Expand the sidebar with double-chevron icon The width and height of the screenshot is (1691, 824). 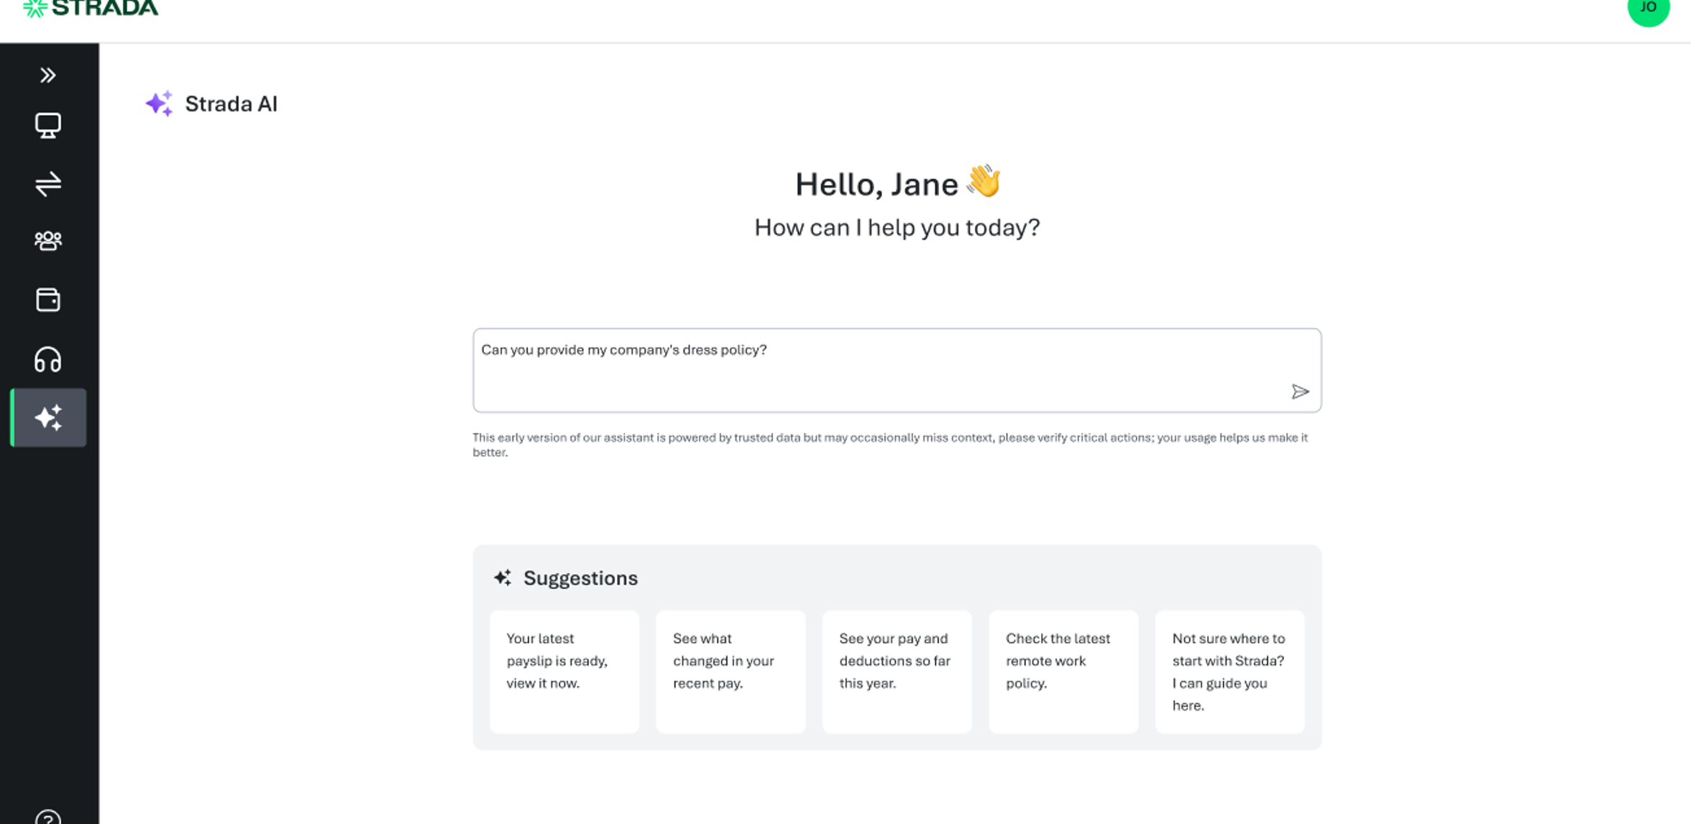[47, 75]
